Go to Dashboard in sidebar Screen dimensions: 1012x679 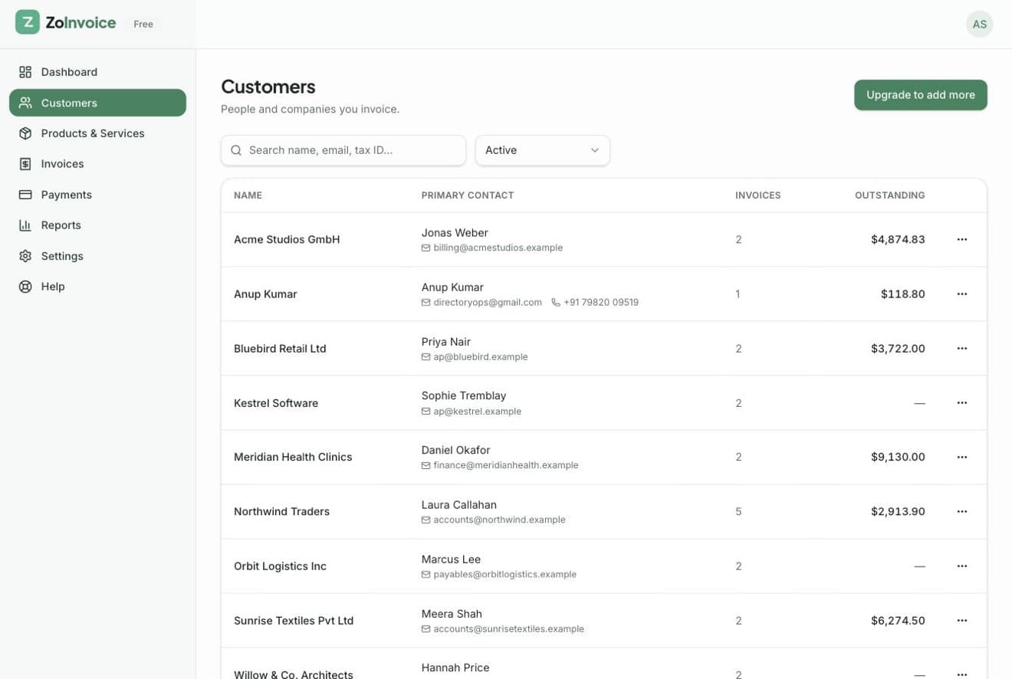click(97, 72)
